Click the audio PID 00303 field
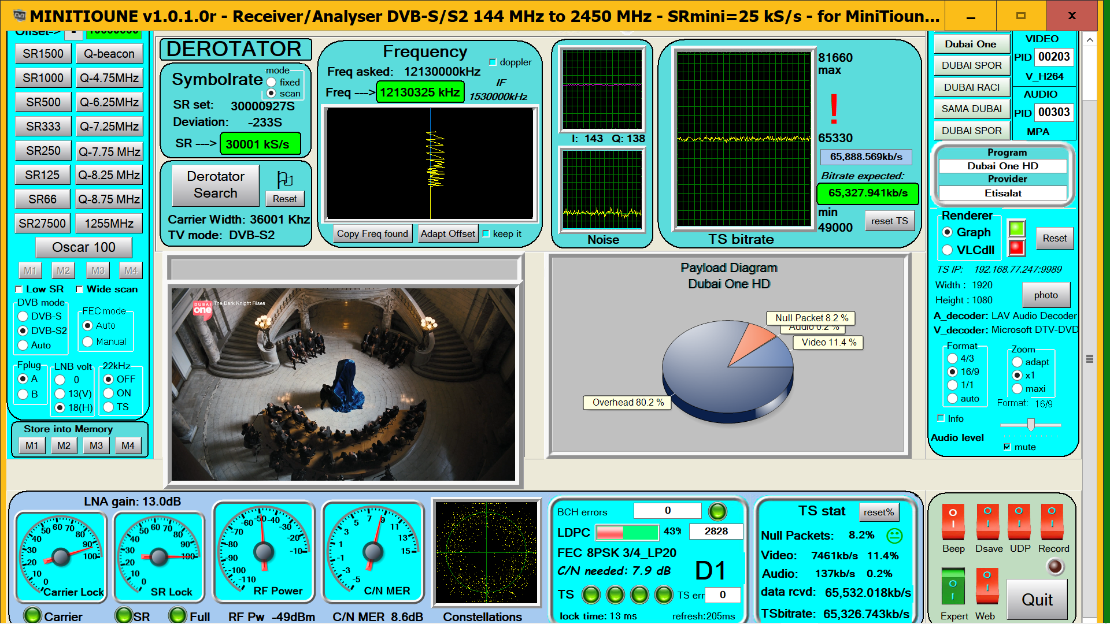The image size is (1110, 624). [1054, 112]
